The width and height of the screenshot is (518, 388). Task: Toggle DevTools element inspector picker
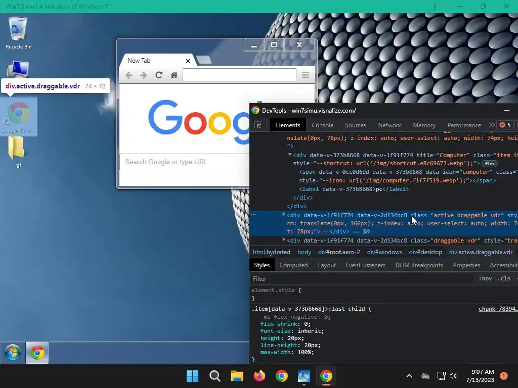[x=257, y=125]
